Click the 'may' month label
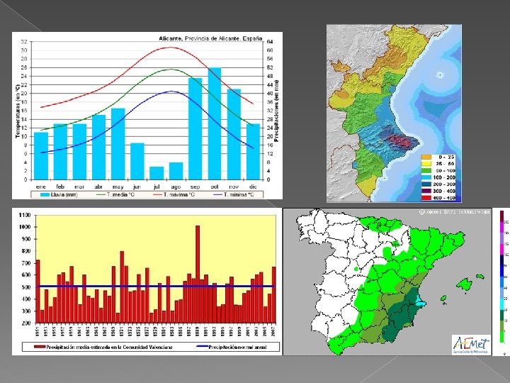Image resolution: width=510 pixels, height=383 pixels. point(118,187)
